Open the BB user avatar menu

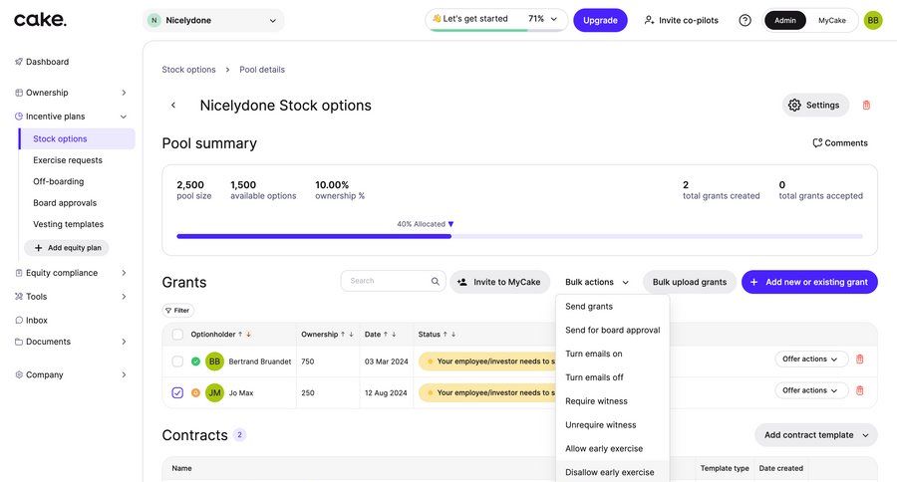pyautogui.click(x=873, y=20)
